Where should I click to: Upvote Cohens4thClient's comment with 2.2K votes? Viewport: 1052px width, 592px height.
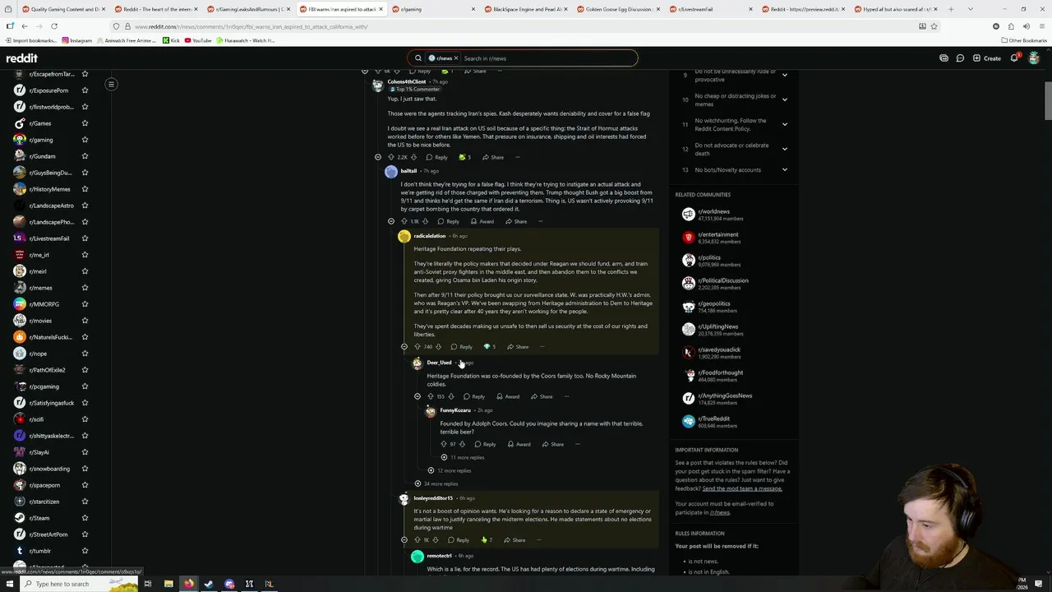pos(391,157)
